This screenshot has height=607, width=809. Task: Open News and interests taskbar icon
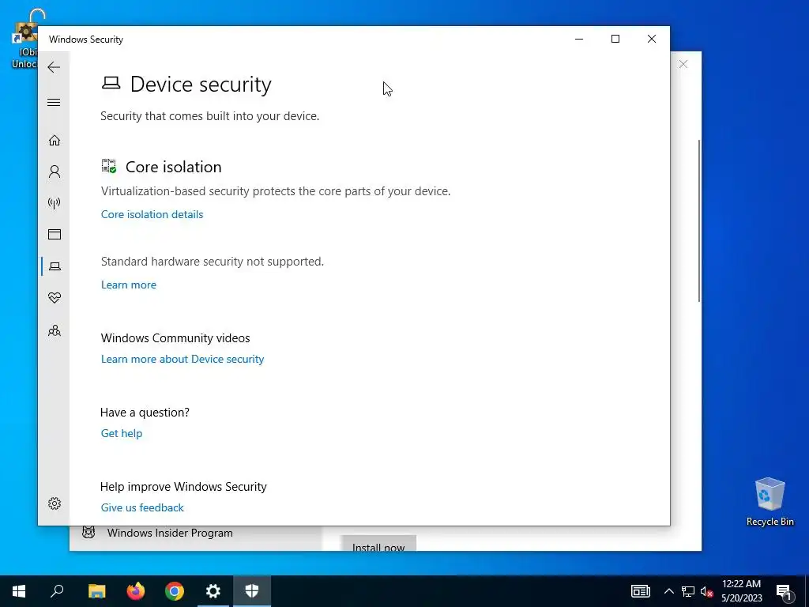click(x=640, y=591)
